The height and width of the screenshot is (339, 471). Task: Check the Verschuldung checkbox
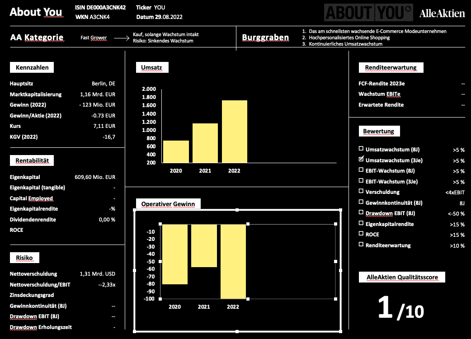[x=361, y=191]
